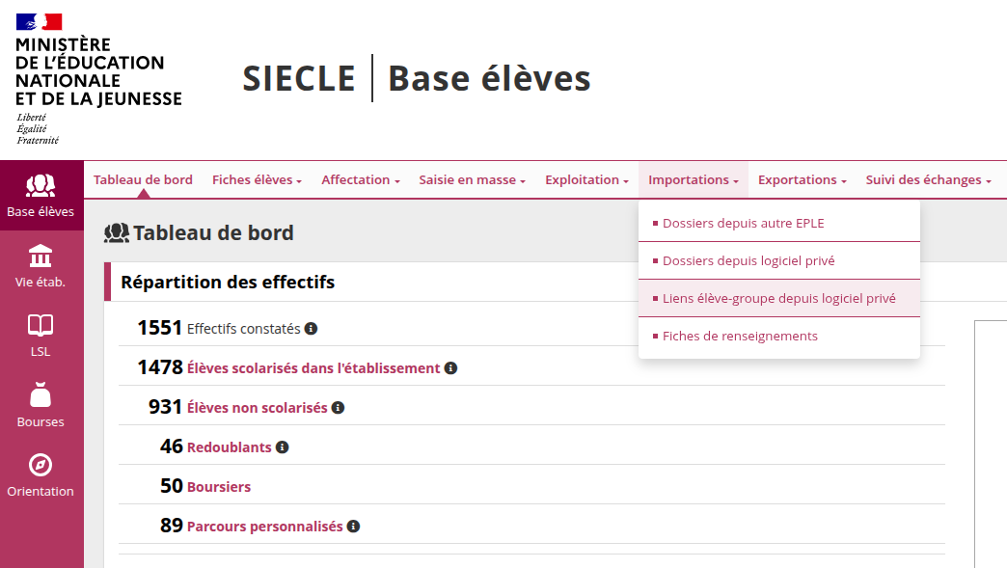Select Fiches de renseignements menu entry
Image resolution: width=1007 pixels, height=568 pixels.
pyautogui.click(x=740, y=337)
